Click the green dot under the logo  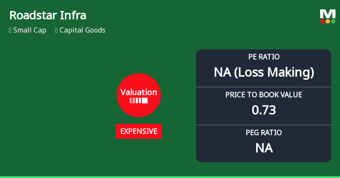[333, 21]
